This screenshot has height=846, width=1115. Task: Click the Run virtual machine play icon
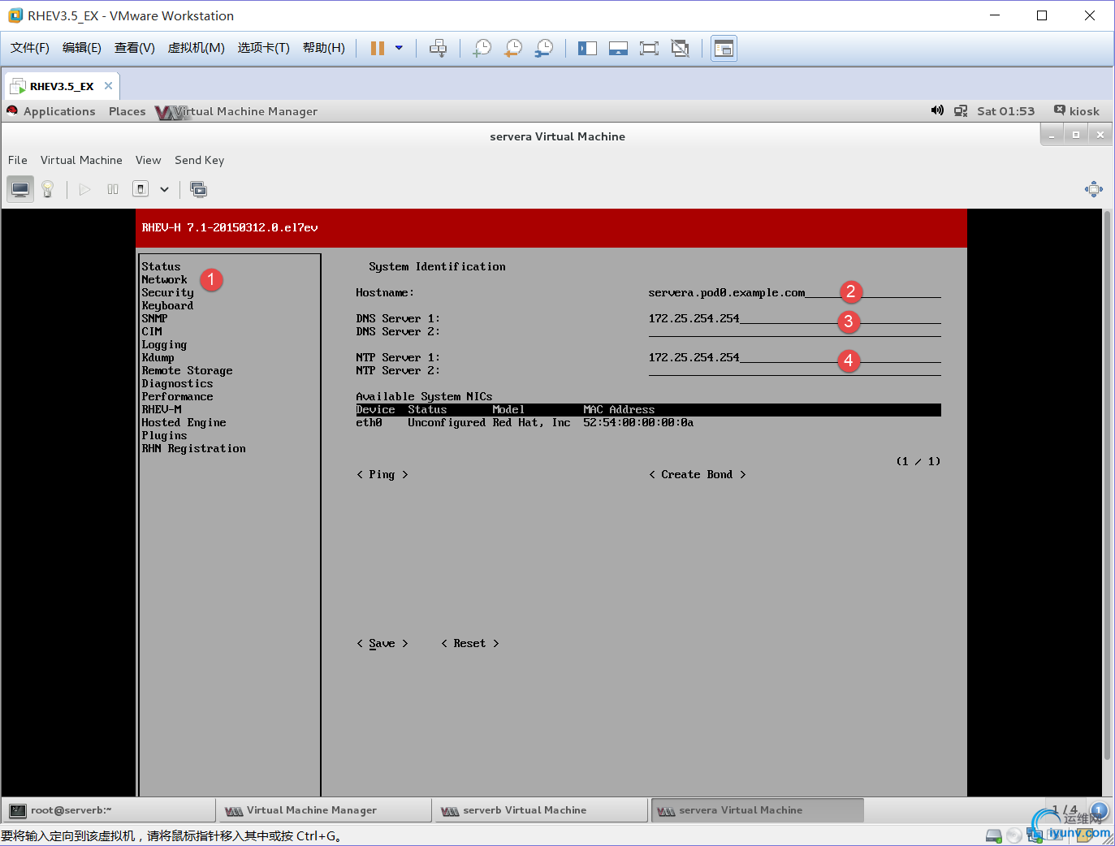pyautogui.click(x=84, y=189)
